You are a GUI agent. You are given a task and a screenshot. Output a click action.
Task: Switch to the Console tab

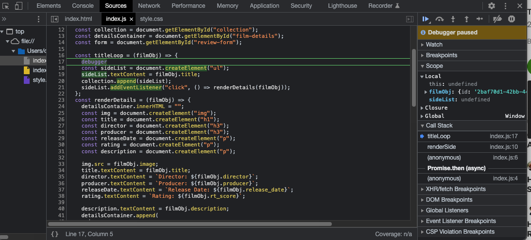[83, 6]
